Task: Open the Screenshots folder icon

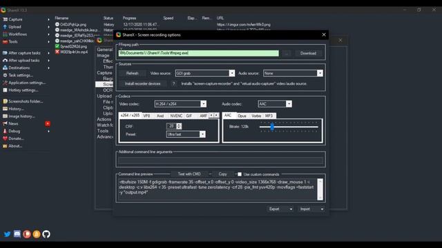Action: [5, 101]
